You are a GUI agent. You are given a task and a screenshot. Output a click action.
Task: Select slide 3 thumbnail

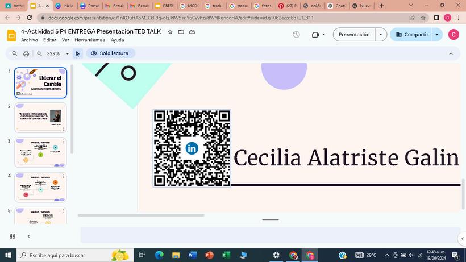[x=40, y=152]
